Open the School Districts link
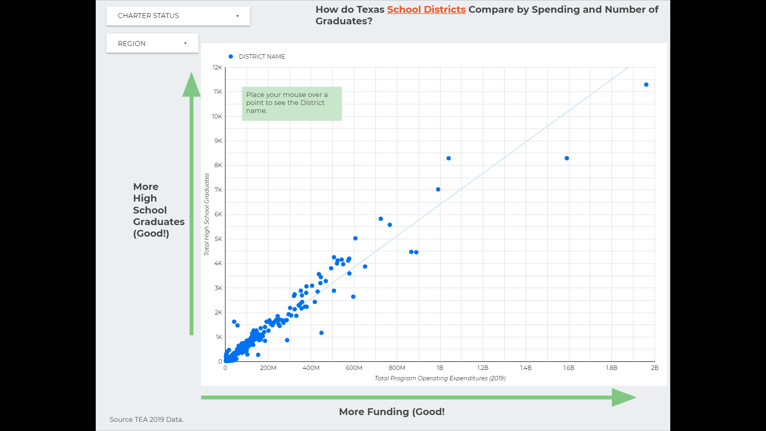Image resolution: width=766 pixels, height=431 pixels. point(426,10)
